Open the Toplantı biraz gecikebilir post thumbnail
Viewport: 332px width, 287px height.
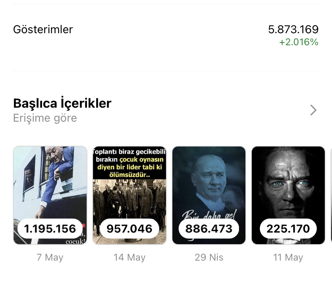tap(130, 195)
